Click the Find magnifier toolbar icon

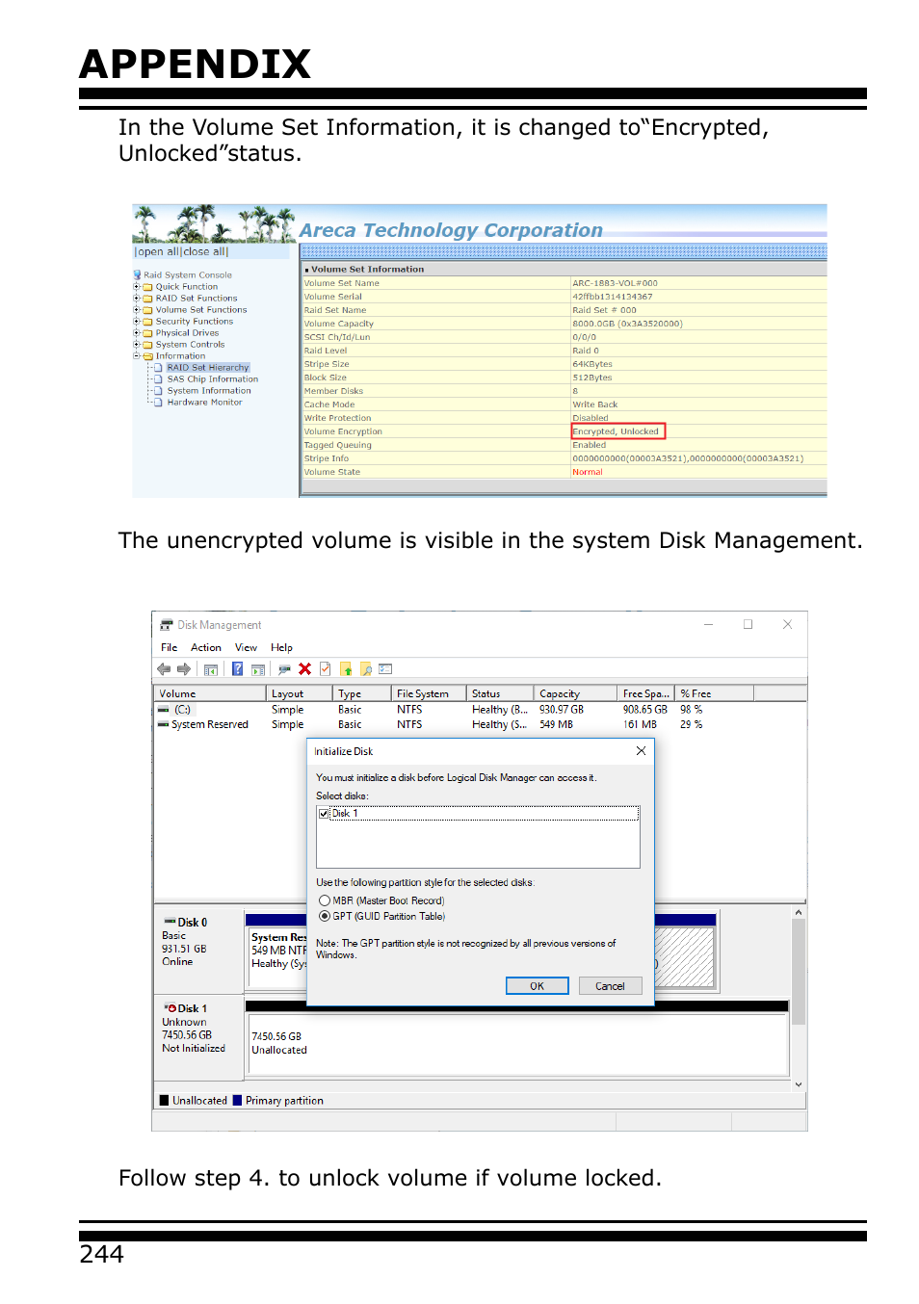click(366, 669)
